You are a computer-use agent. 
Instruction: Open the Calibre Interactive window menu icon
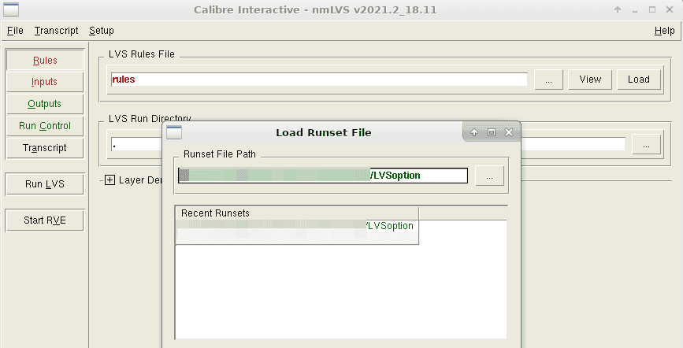[x=11, y=9]
